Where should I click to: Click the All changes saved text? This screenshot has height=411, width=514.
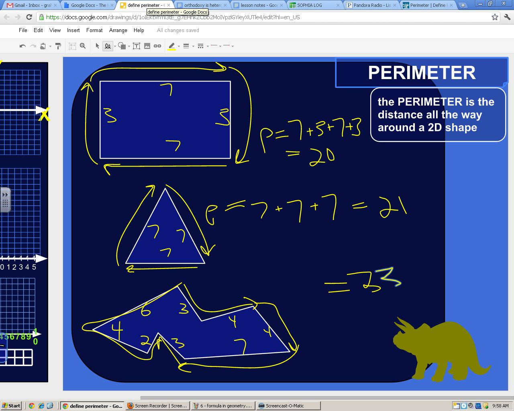coord(177,30)
